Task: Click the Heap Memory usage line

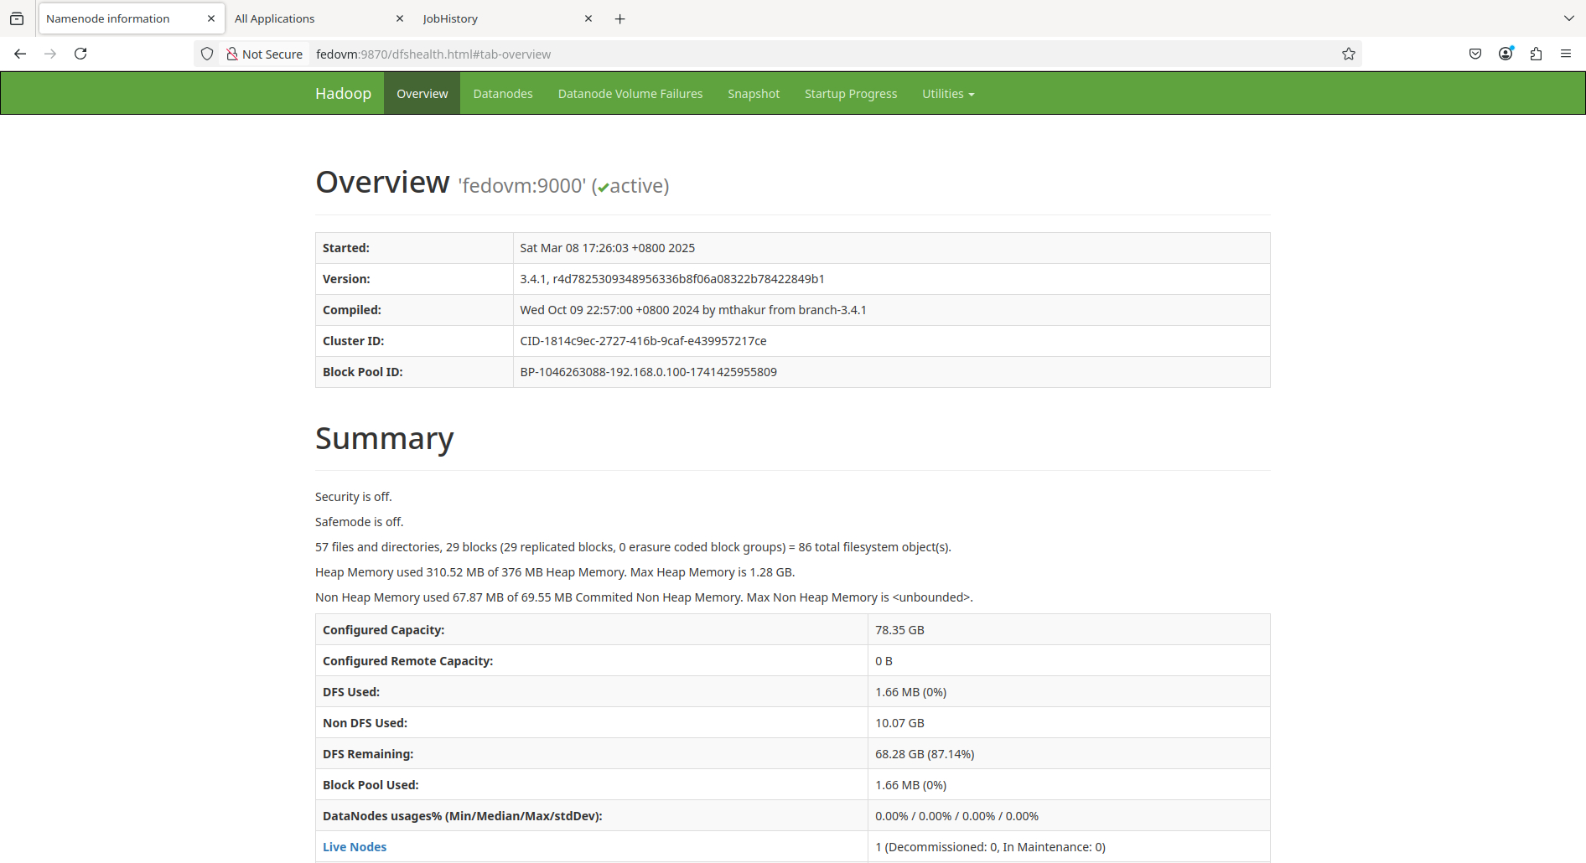Action: point(555,572)
